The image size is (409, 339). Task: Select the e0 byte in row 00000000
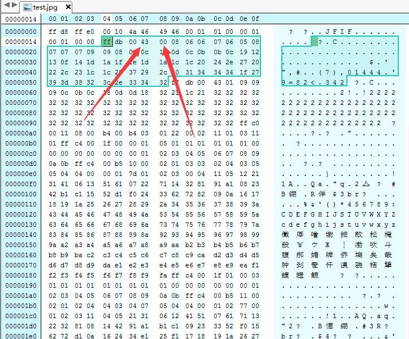tap(90, 32)
